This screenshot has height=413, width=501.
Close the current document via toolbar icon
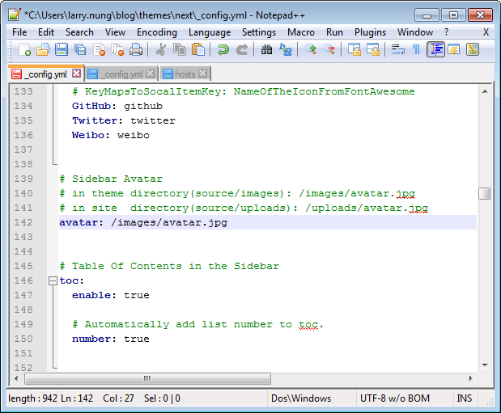pos(99,50)
